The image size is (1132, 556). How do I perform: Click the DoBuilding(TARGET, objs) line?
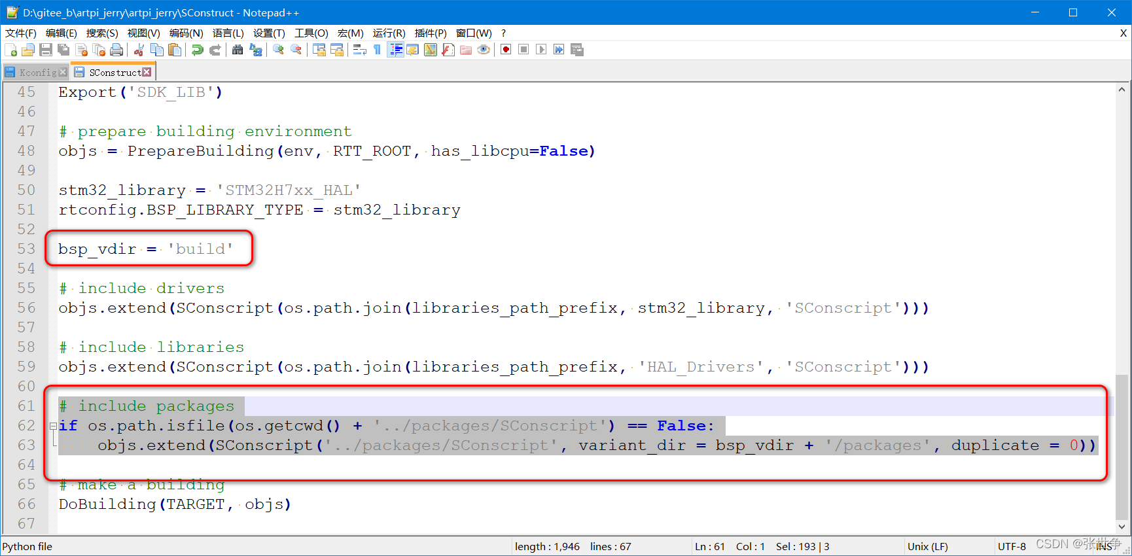tap(175, 504)
